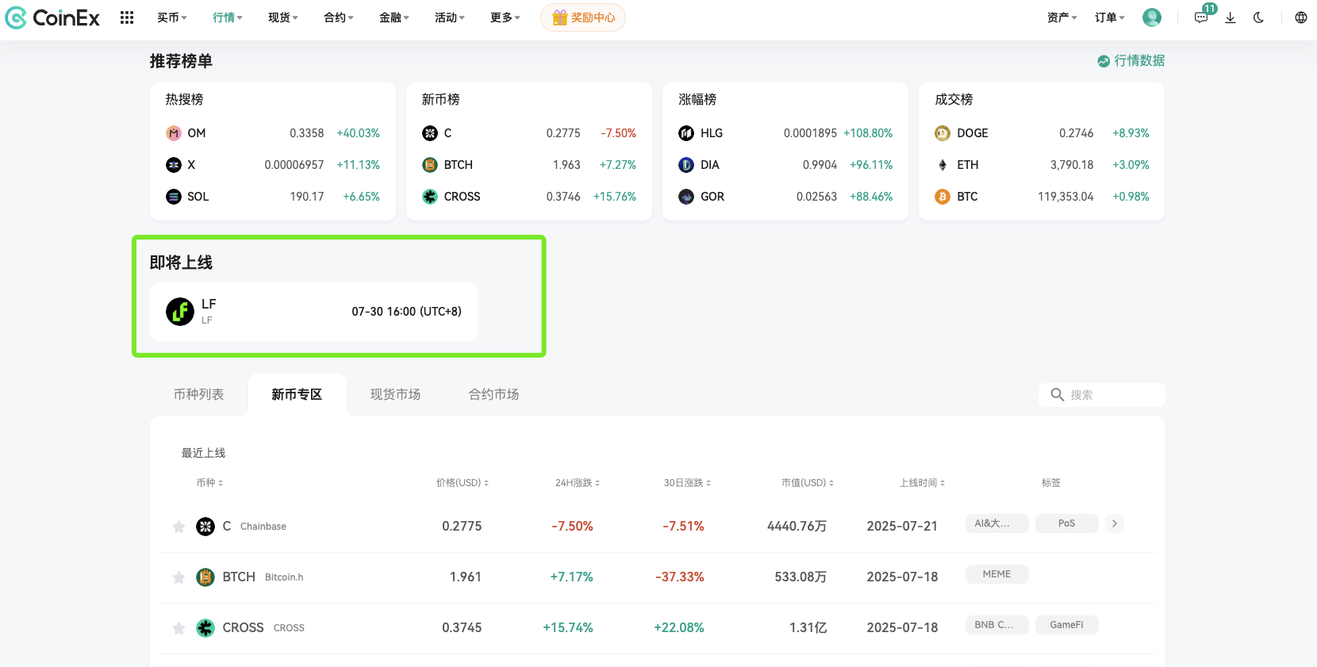1317x667 pixels.
Task: Switch to the 合约市场 tab
Action: (493, 394)
